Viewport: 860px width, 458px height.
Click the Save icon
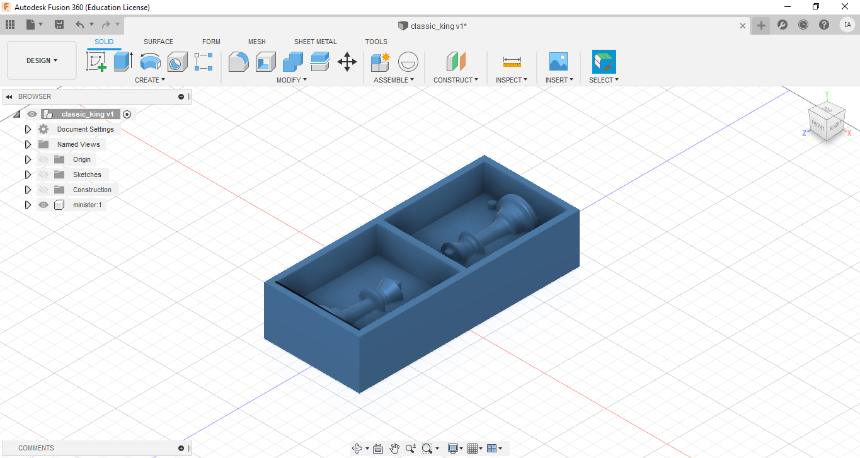59,25
